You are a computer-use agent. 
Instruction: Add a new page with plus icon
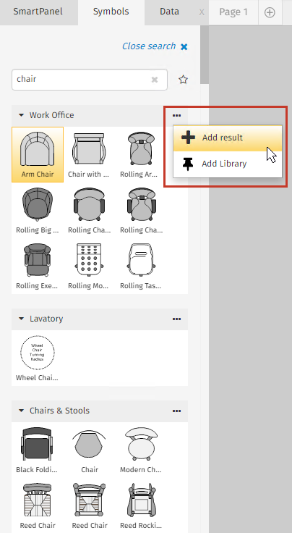(x=270, y=12)
